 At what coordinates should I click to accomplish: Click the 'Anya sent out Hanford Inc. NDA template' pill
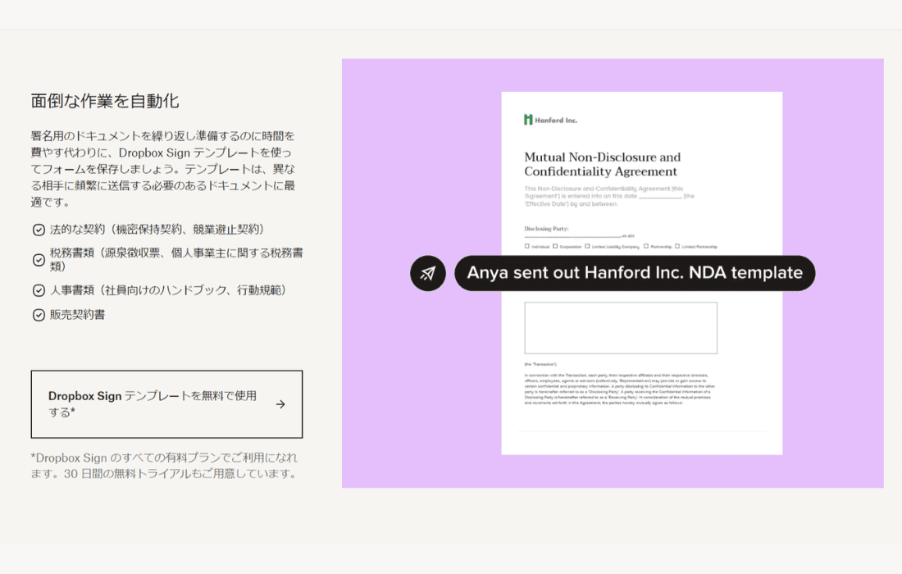[x=635, y=273]
